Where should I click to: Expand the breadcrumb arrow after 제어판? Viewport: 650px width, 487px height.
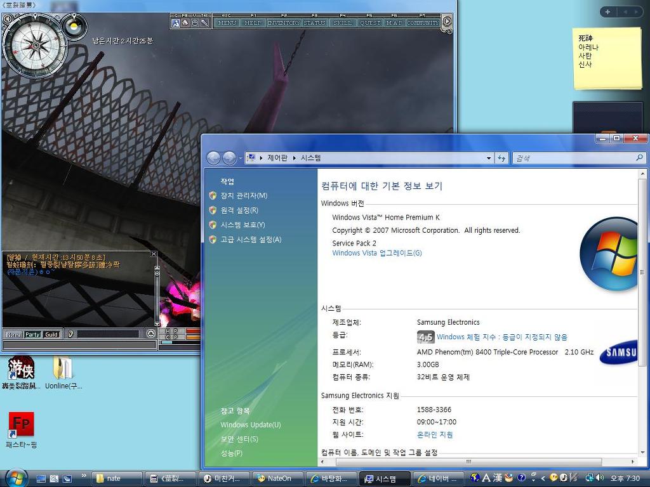click(294, 158)
